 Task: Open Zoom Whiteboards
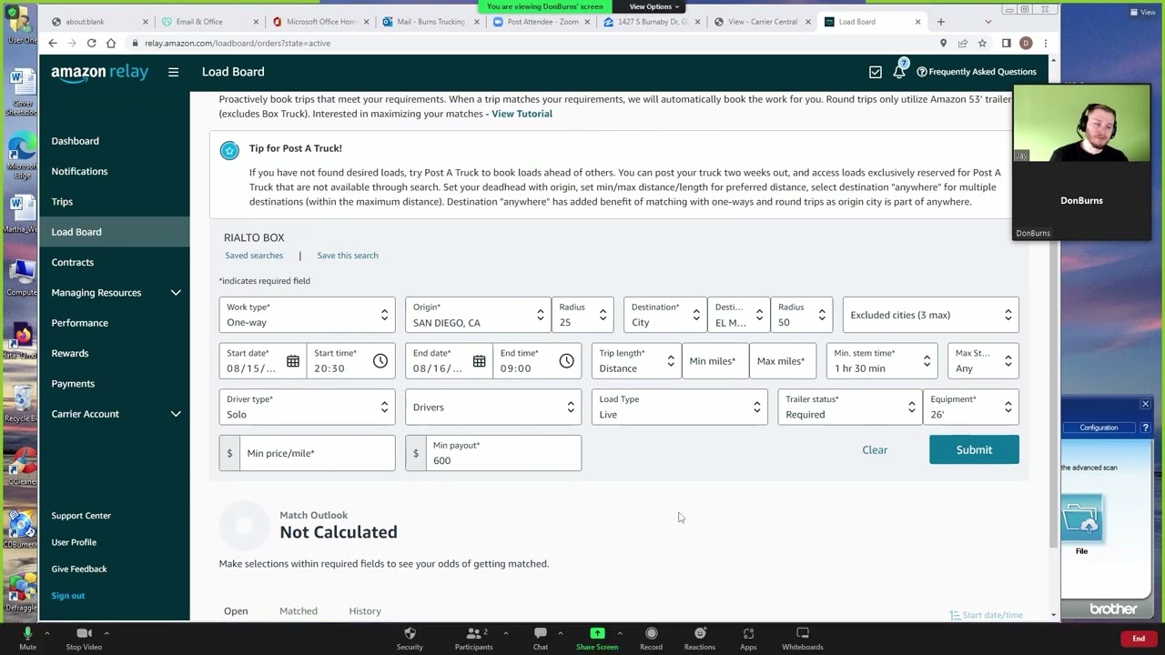pyautogui.click(x=803, y=638)
